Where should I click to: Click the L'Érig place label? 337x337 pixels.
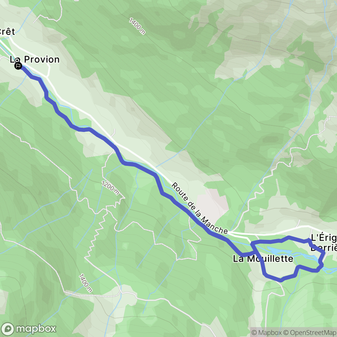coord(324,238)
